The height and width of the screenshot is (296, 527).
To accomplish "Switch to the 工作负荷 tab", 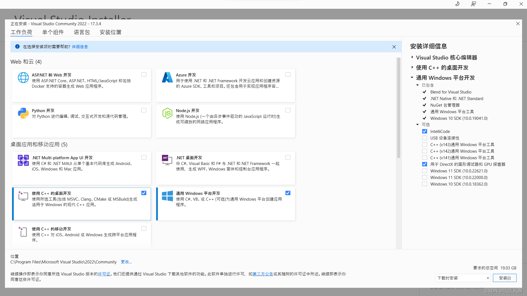I will click(21, 32).
